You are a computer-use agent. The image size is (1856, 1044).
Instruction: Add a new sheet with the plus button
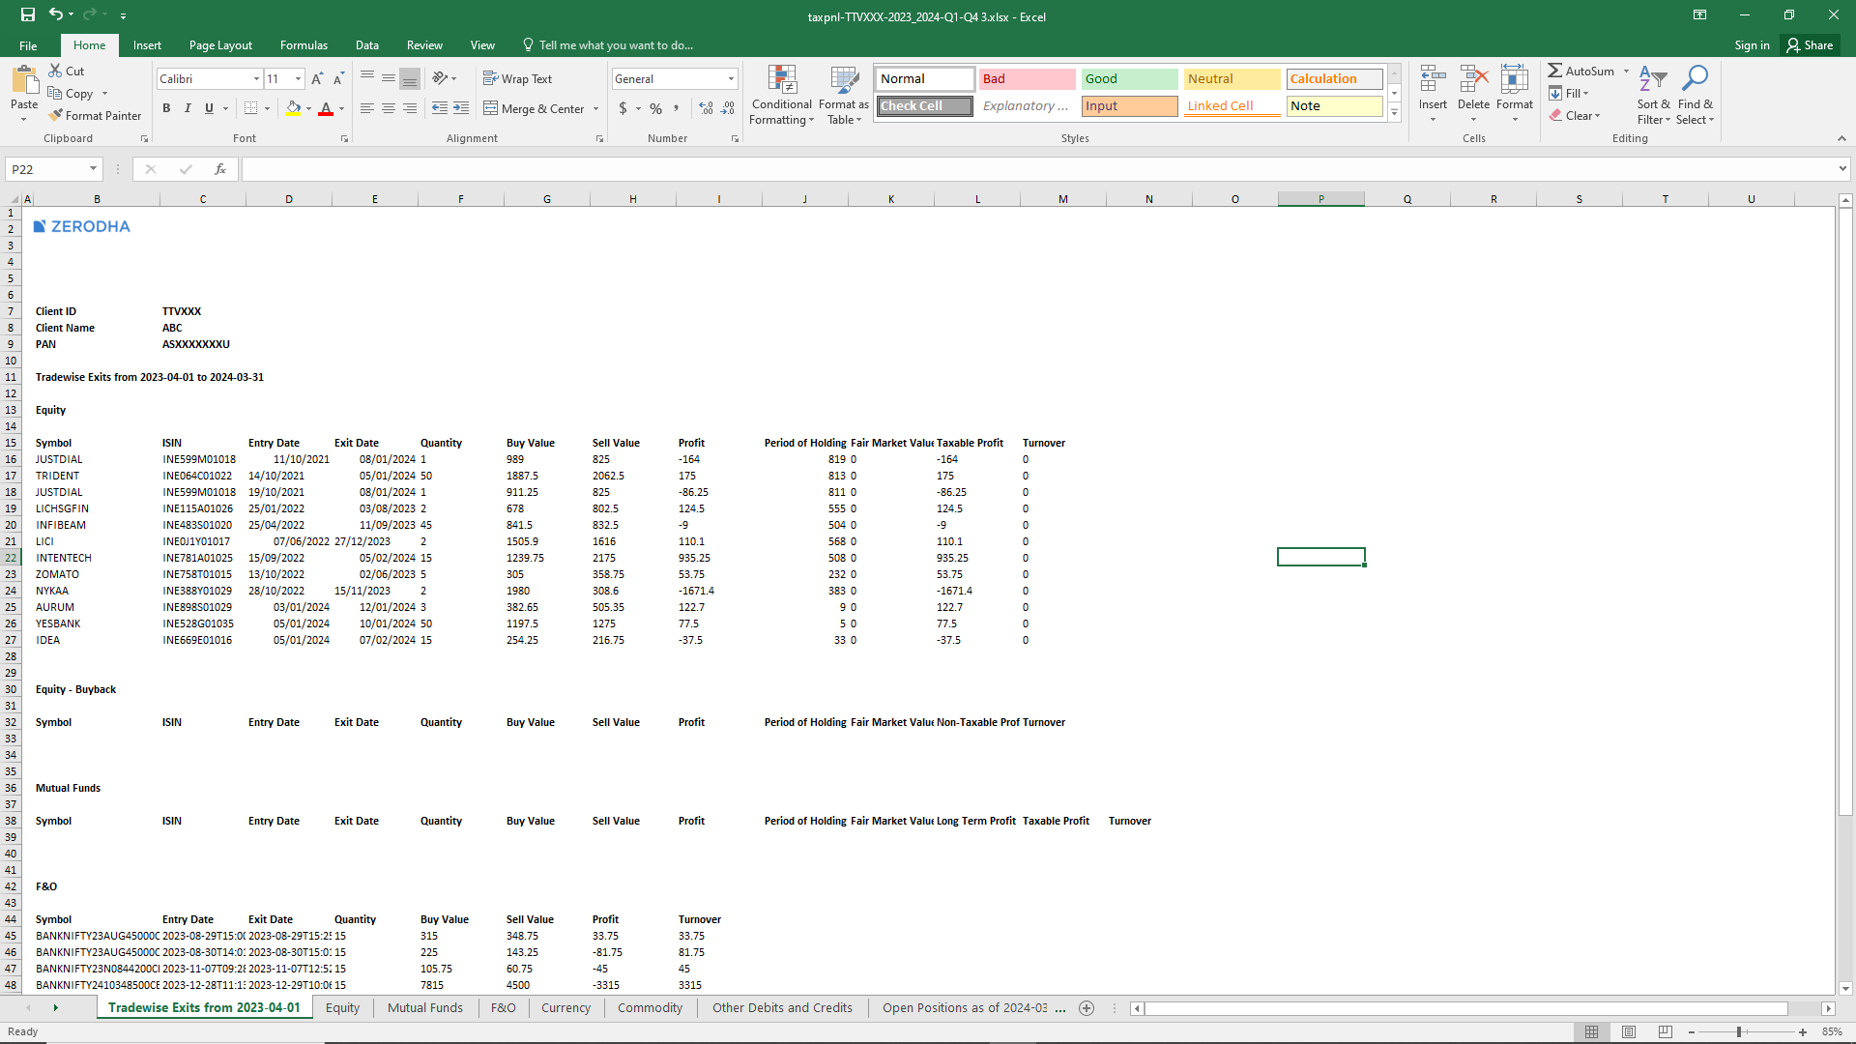click(1087, 1008)
